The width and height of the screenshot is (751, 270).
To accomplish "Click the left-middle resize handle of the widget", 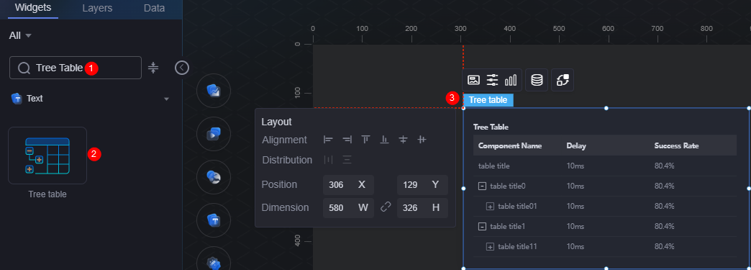I will pyautogui.click(x=463, y=189).
